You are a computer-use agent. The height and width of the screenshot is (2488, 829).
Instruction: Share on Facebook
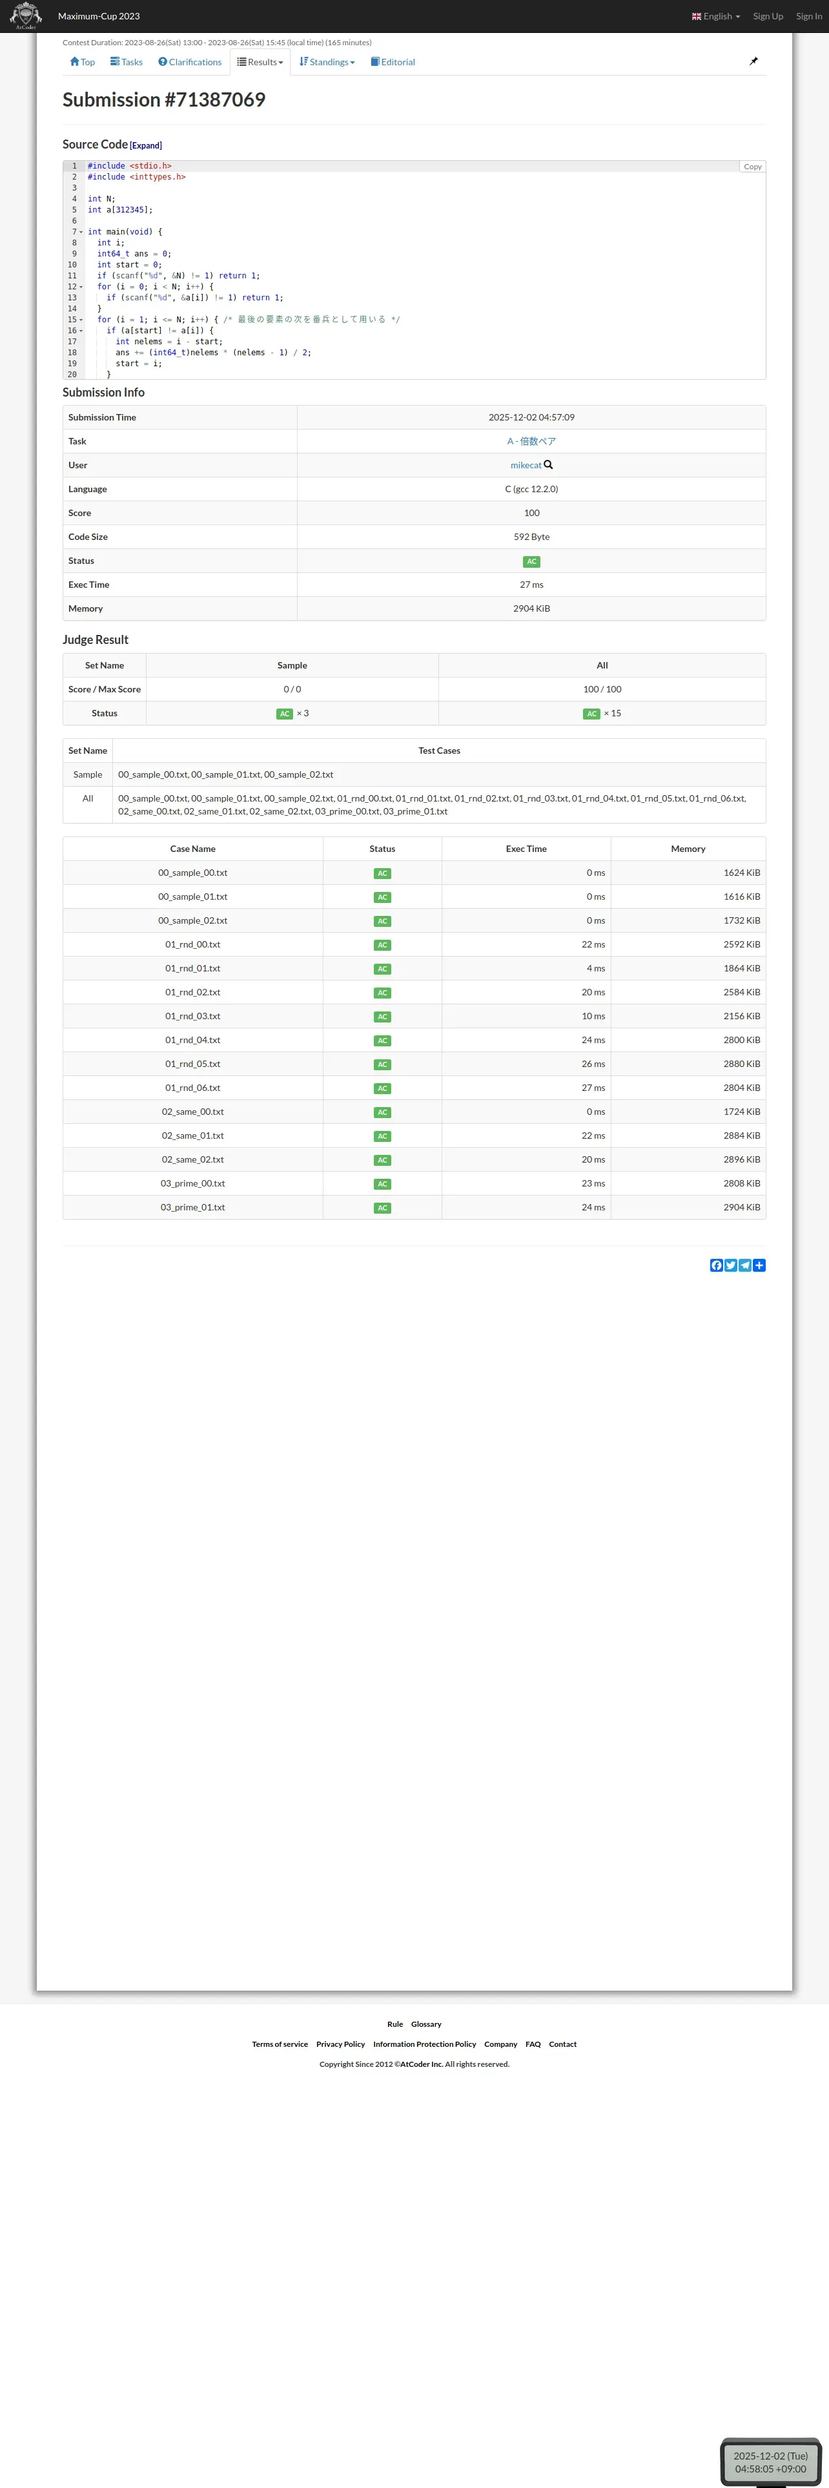click(716, 1265)
